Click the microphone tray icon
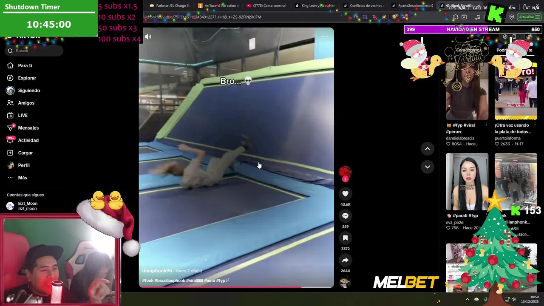Viewport: 544px width, 306px height. pyautogui.click(x=486, y=299)
